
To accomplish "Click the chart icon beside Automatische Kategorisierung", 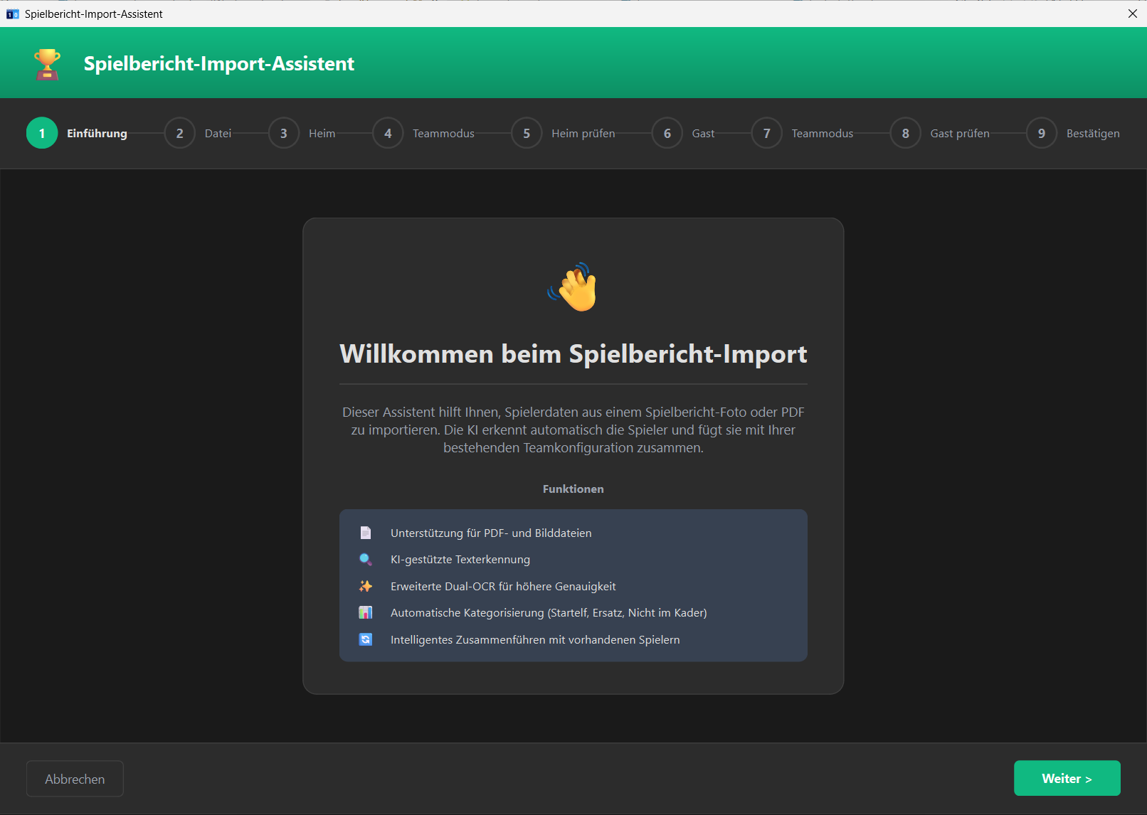I will [x=366, y=612].
